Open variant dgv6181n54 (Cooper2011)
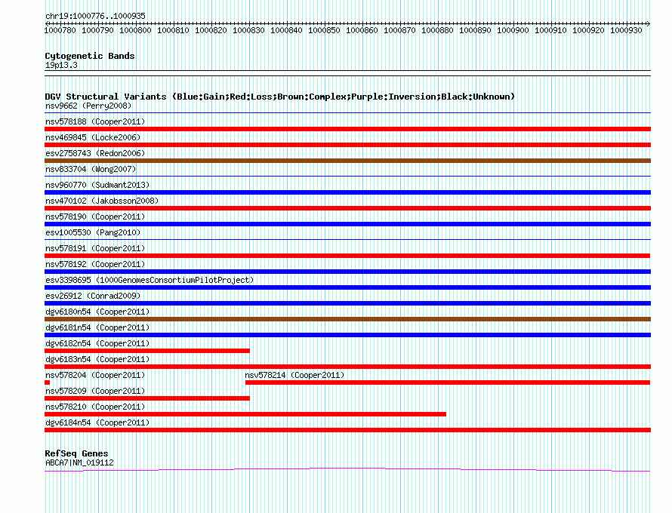Viewport: 672px width, 513px height. (x=97, y=327)
